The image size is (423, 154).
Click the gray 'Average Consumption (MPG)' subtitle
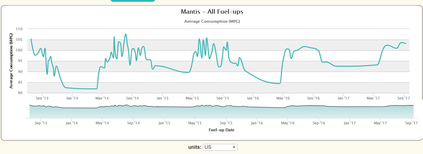(x=212, y=21)
